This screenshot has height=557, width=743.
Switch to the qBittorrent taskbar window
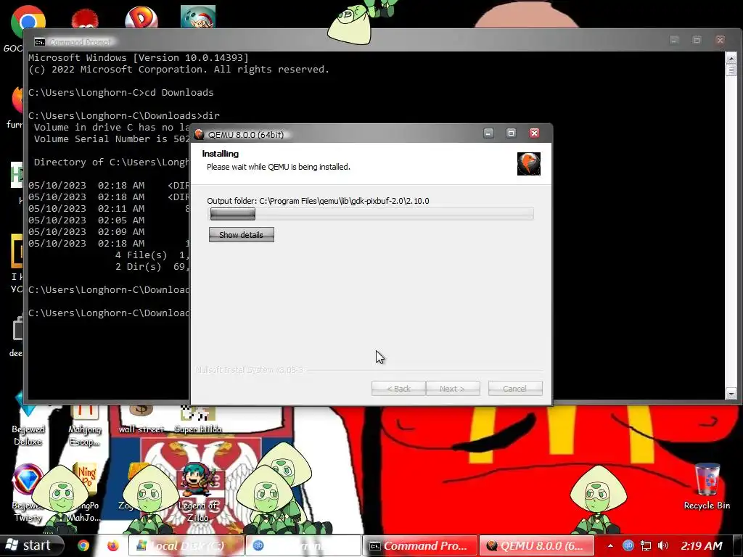(x=304, y=545)
